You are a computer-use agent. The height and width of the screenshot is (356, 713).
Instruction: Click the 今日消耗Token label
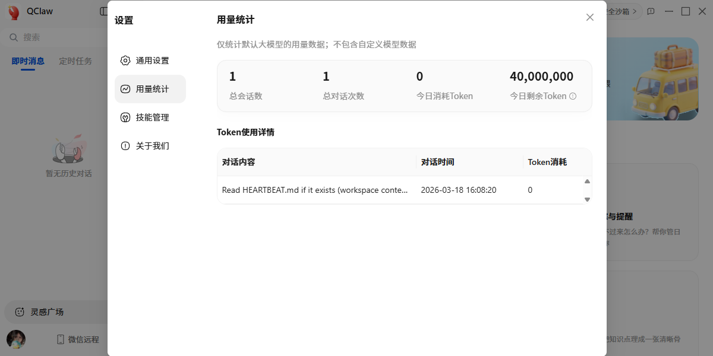tap(444, 96)
